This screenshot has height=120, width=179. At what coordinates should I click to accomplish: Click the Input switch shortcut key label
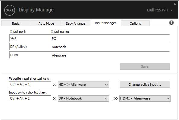[x=28, y=92]
